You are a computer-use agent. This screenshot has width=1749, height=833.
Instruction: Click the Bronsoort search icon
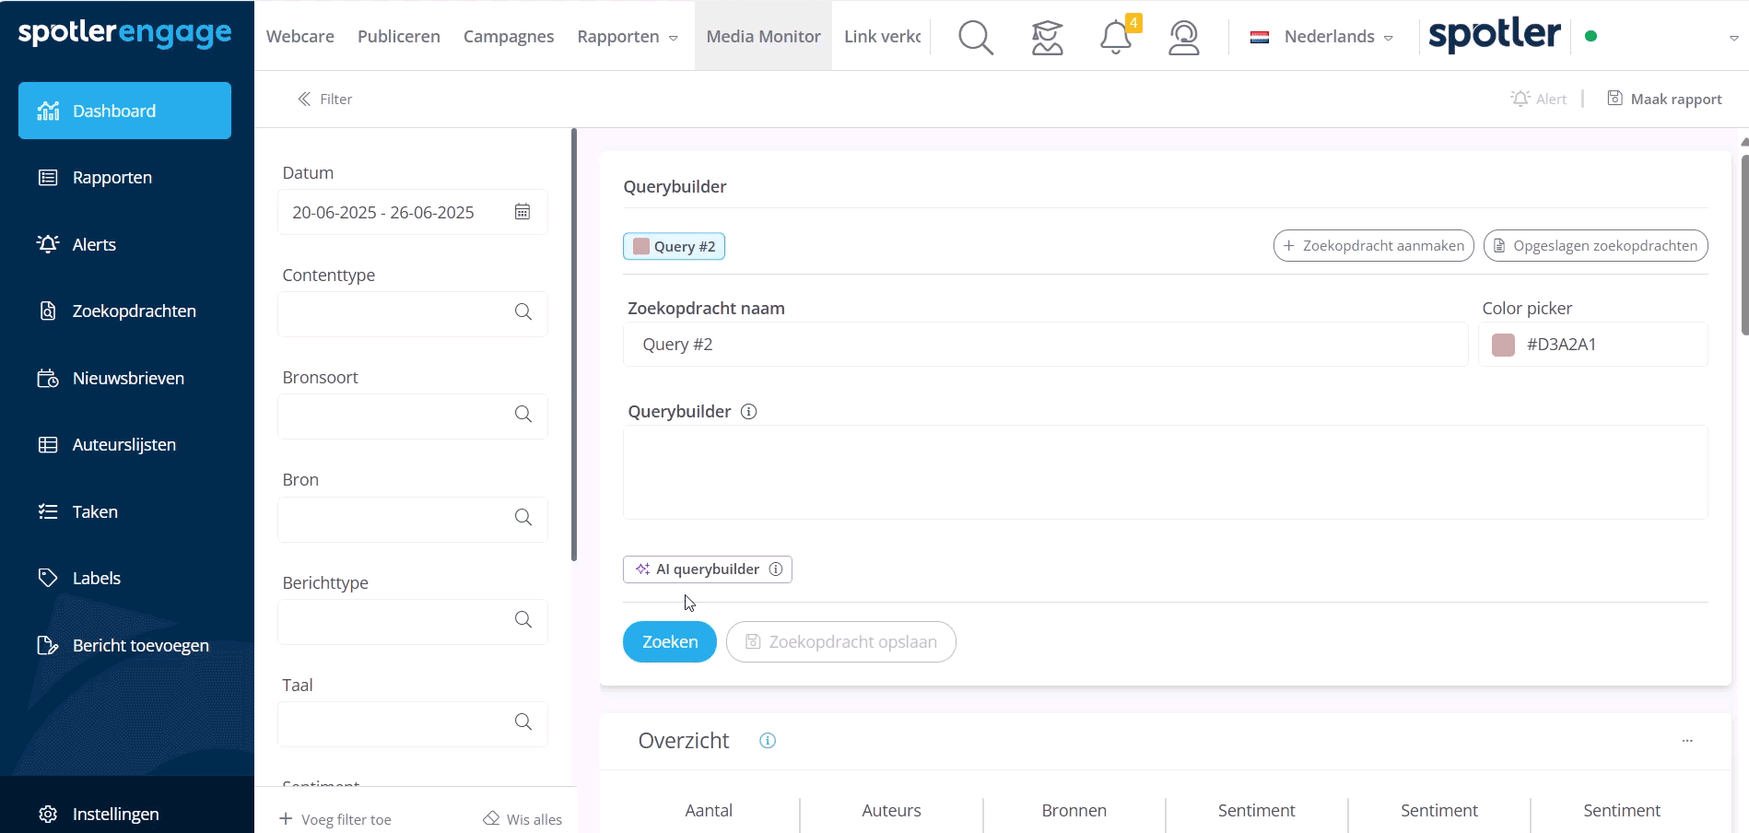tap(523, 415)
